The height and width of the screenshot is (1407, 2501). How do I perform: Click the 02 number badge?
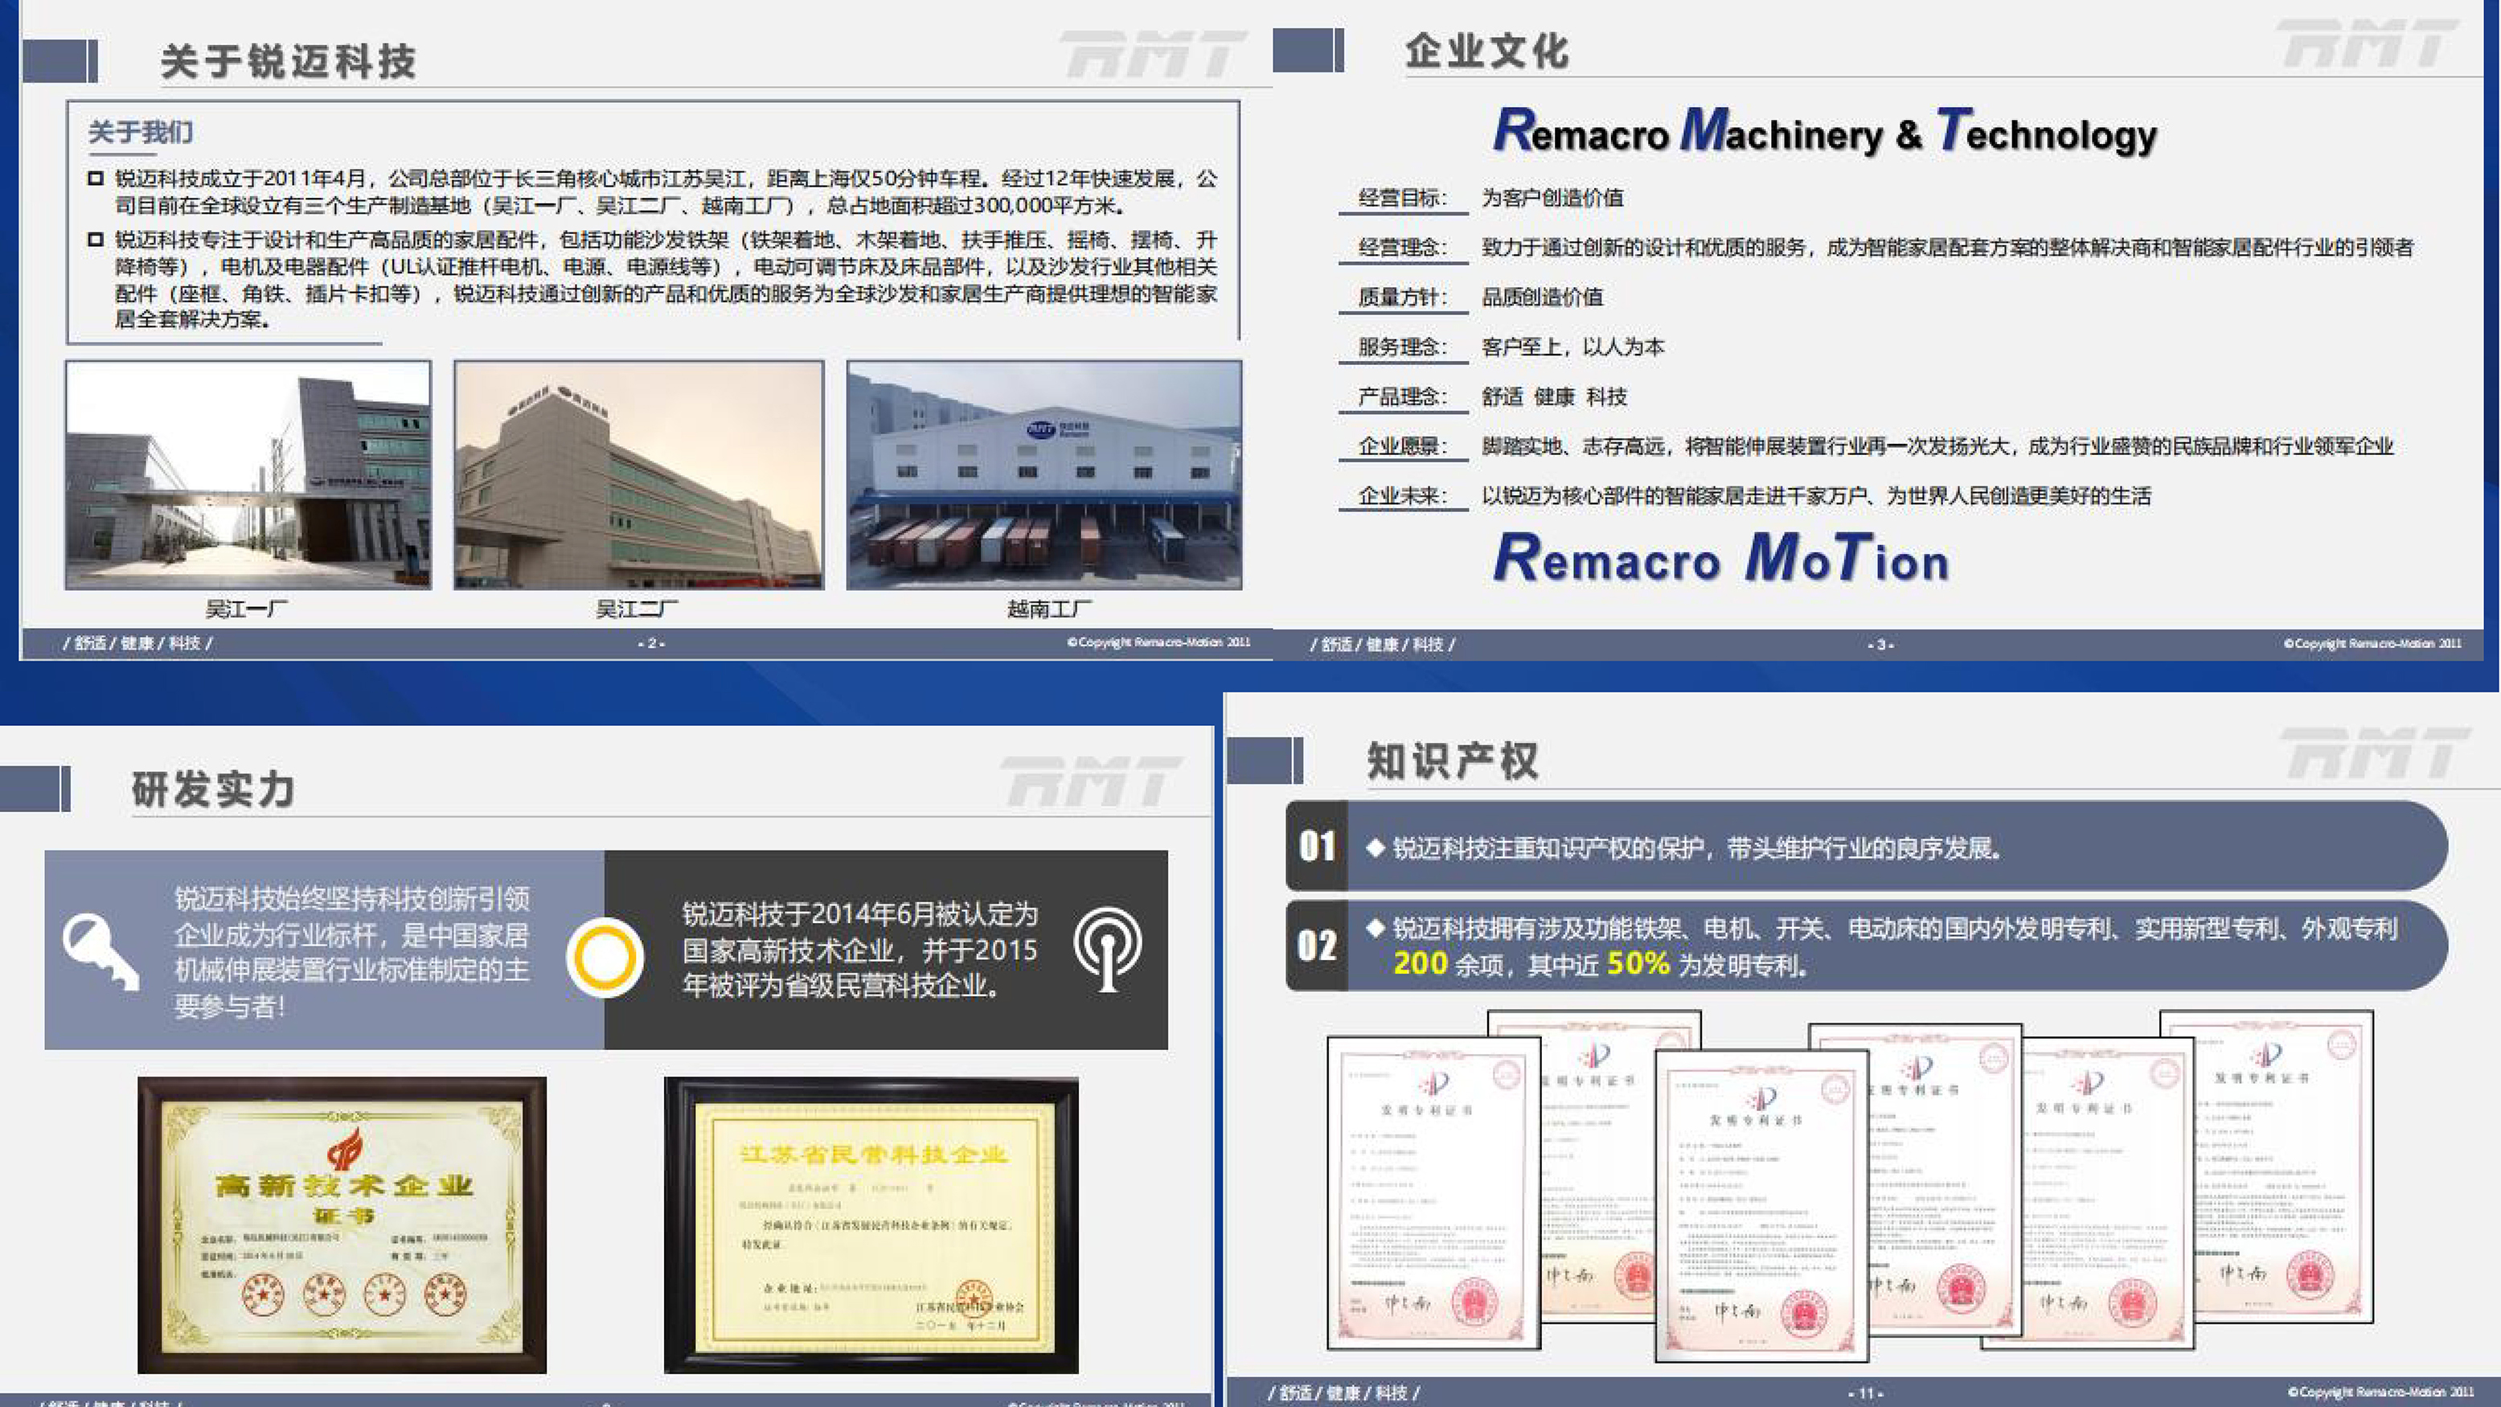coord(1318,946)
